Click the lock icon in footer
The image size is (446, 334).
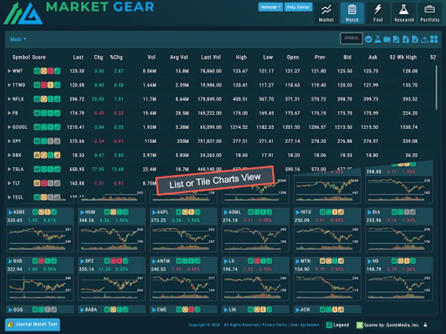(425, 325)
